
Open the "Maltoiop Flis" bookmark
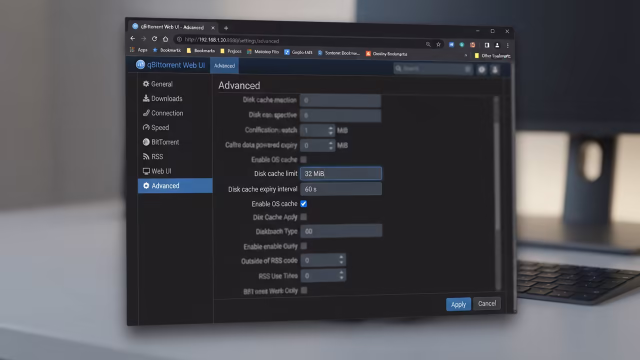[263, 51]
